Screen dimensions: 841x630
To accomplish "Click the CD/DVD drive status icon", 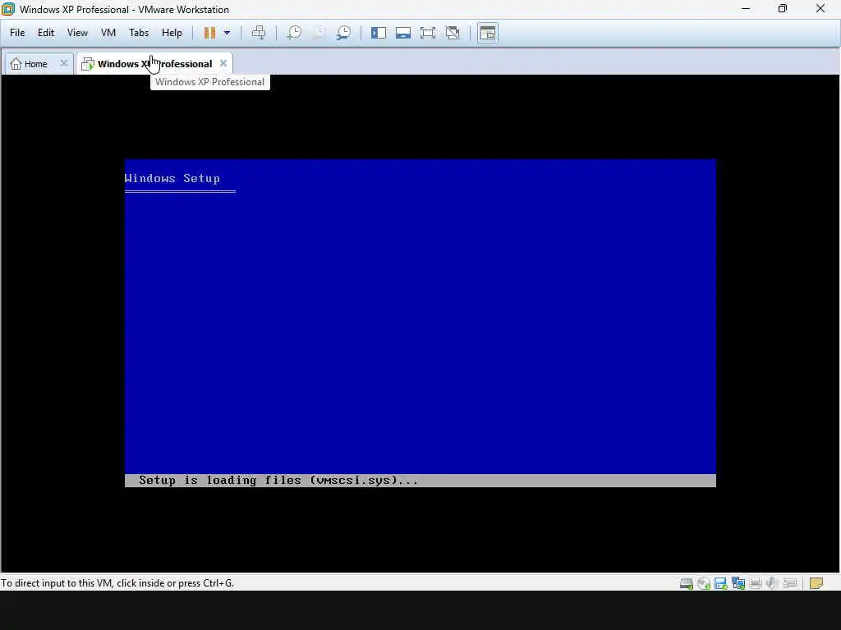I will pyautogui.click(x=704, y=583).
